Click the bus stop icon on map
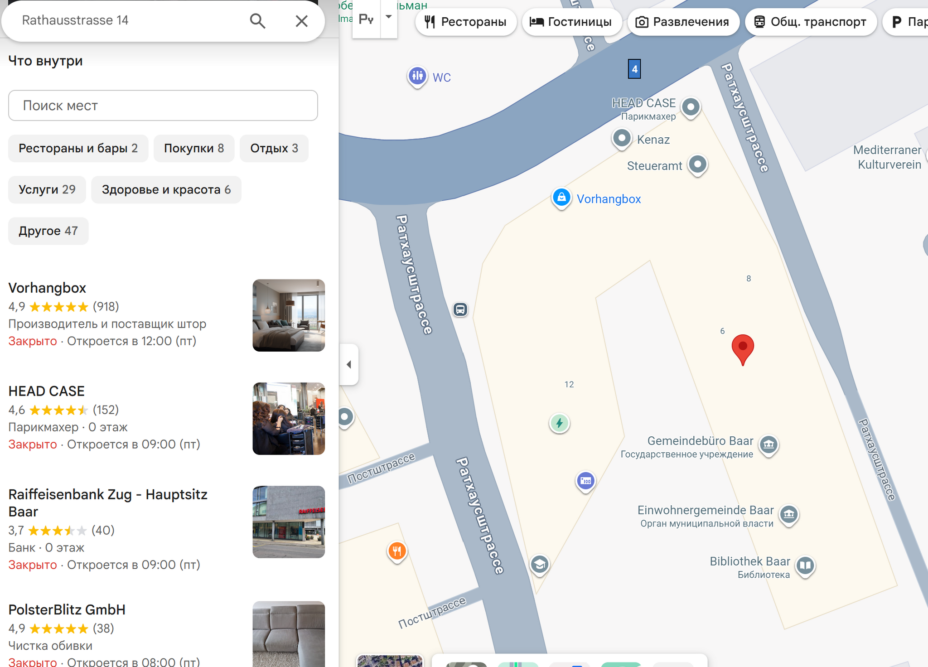Screen dimensions: 928x667 (460, 309)
